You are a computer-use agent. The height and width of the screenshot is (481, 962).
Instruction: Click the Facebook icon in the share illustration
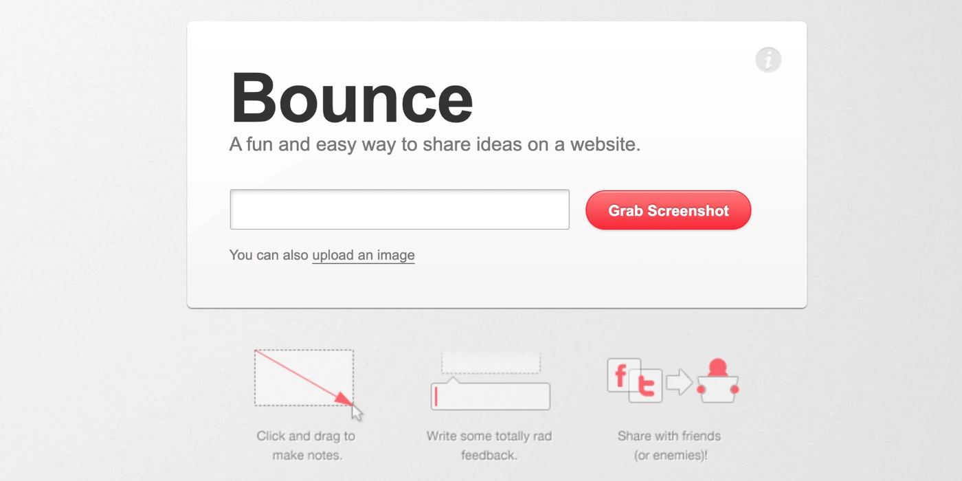coord(622,376)
